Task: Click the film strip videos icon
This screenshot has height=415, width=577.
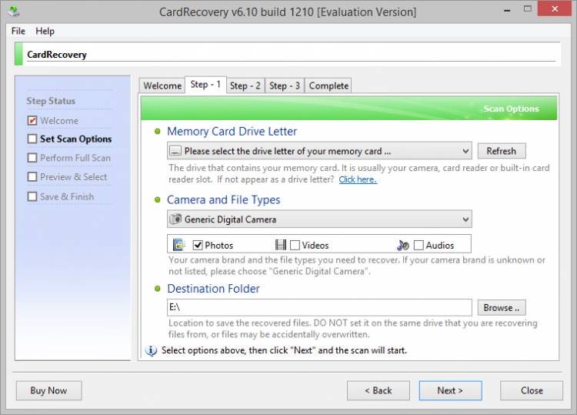Action: (281, 245)
